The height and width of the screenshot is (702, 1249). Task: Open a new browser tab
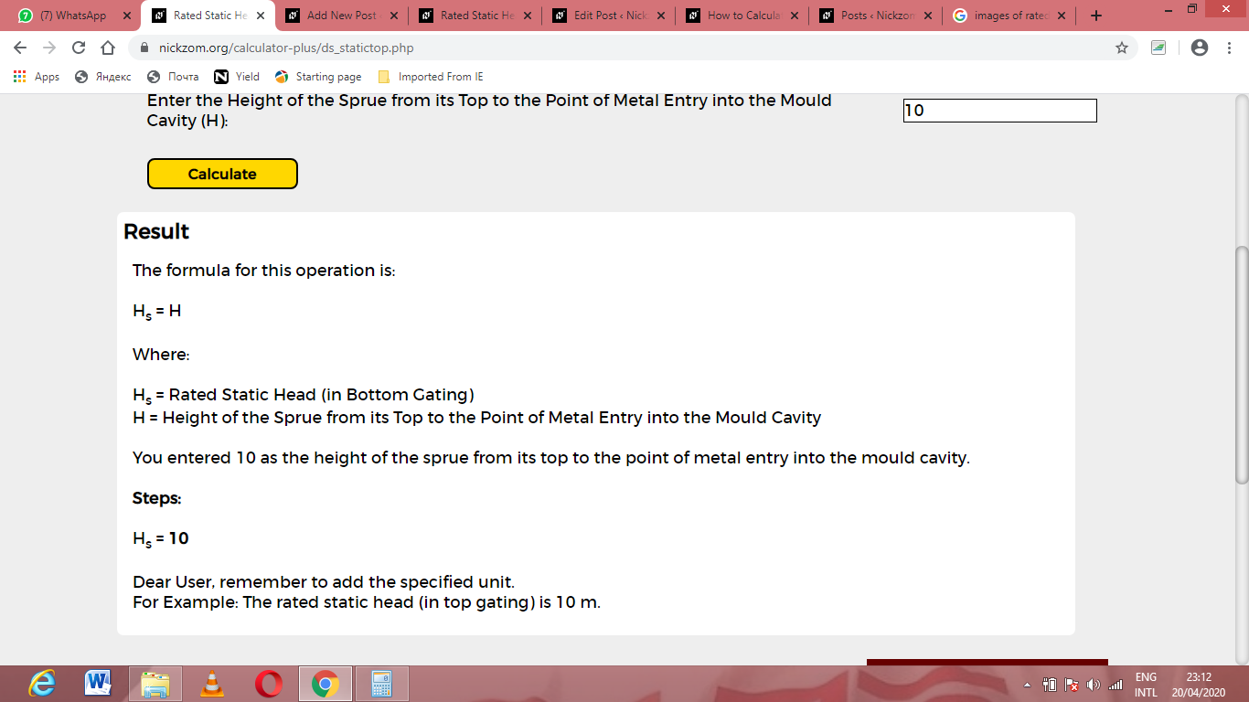click(x=1096, y=16)
